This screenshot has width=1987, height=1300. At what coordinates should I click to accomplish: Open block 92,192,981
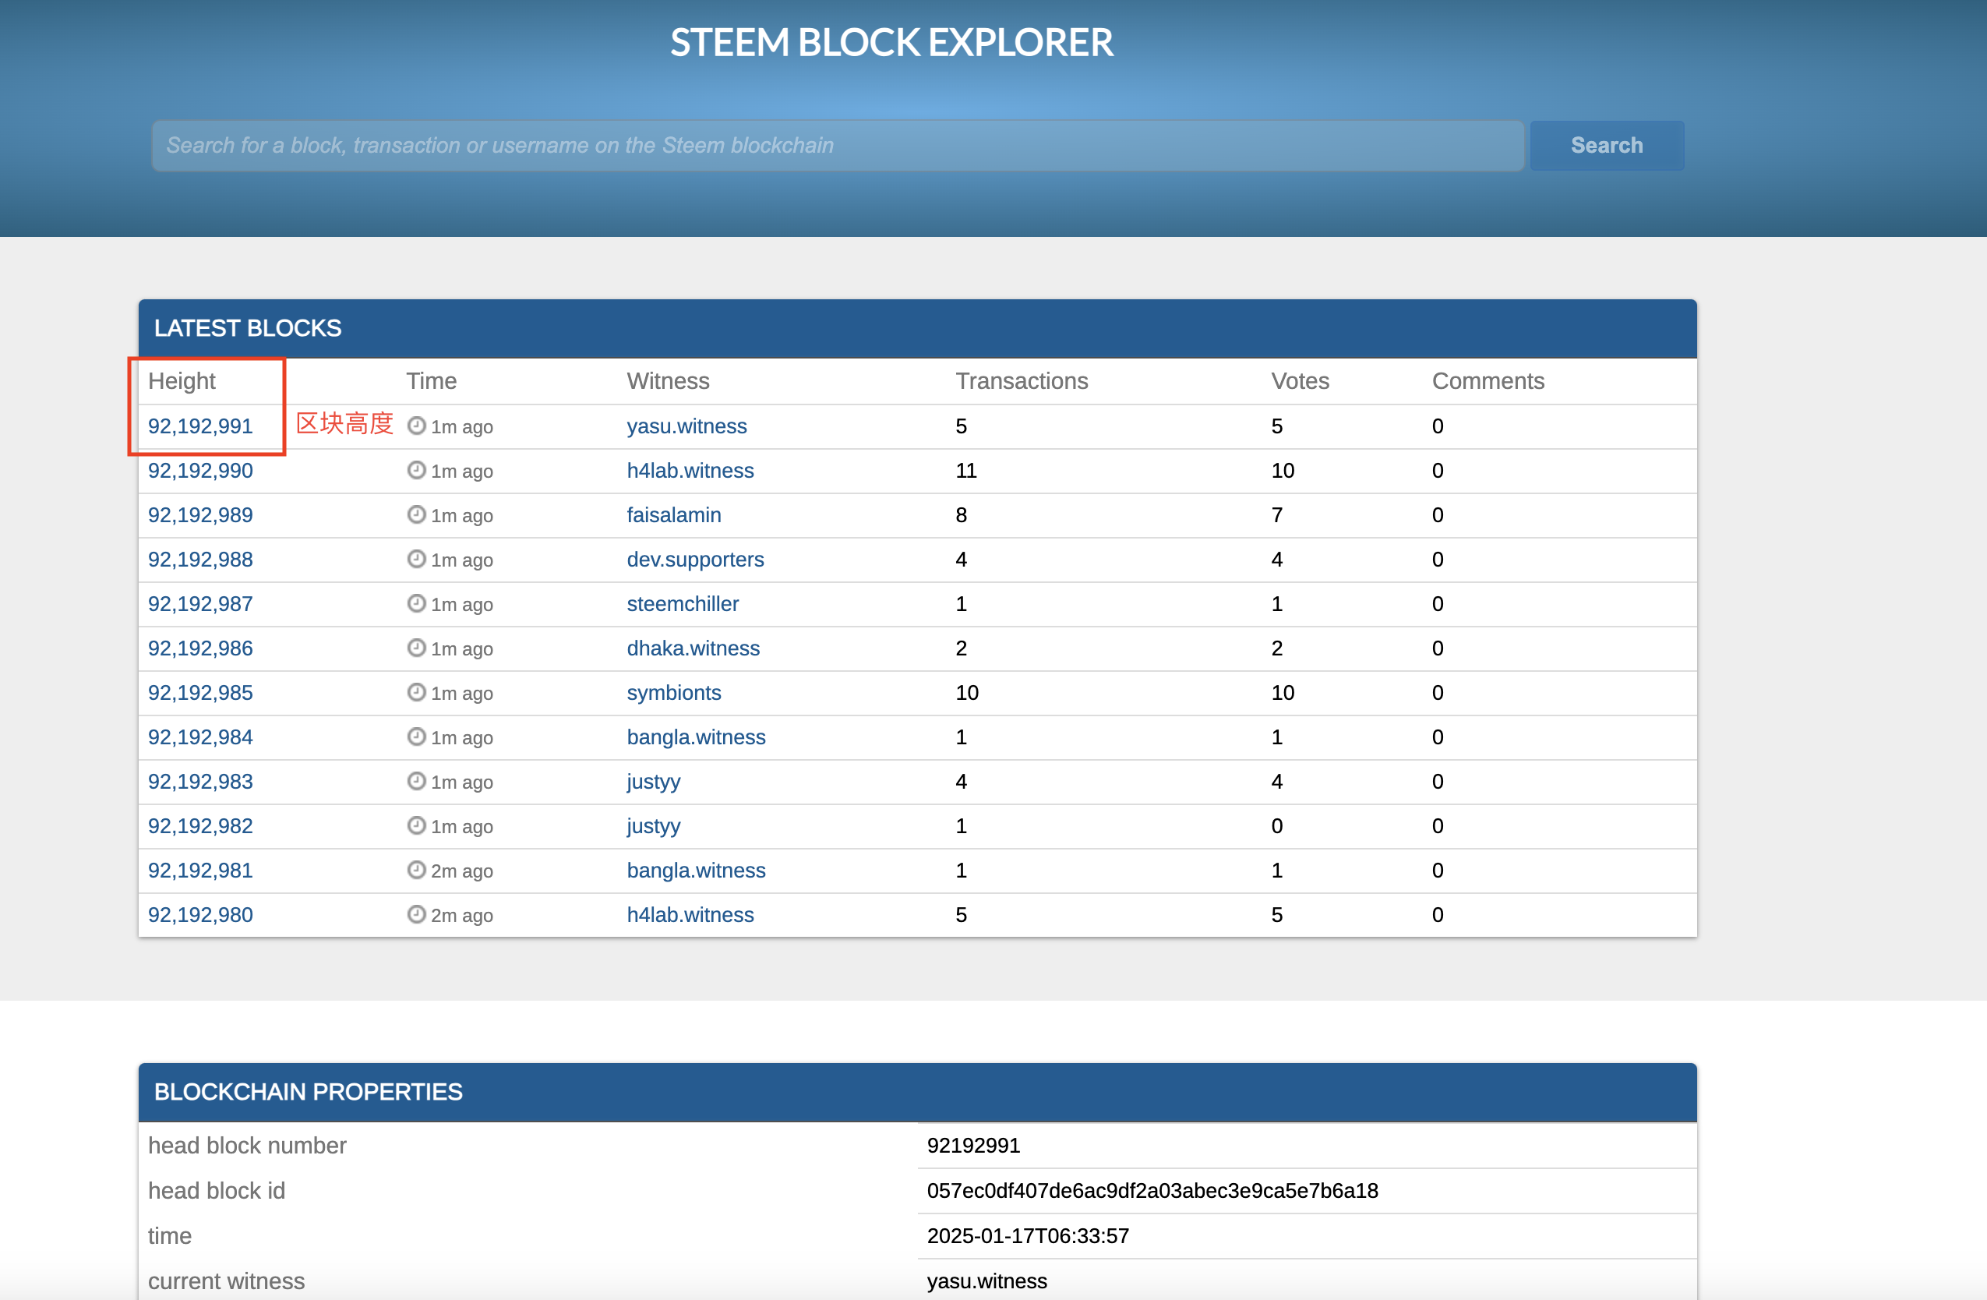click(x=200, y=870)
